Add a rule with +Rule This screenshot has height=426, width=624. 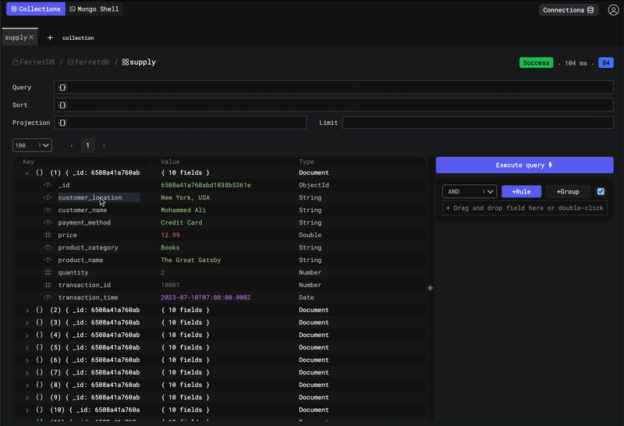tap(521, 191)
